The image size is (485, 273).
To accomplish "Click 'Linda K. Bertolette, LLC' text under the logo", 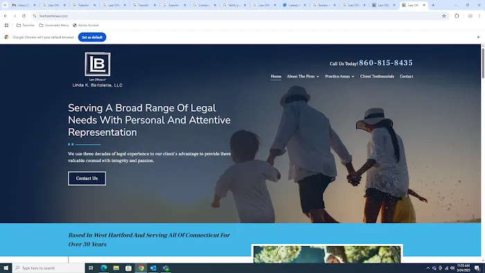I will [98, 85].
